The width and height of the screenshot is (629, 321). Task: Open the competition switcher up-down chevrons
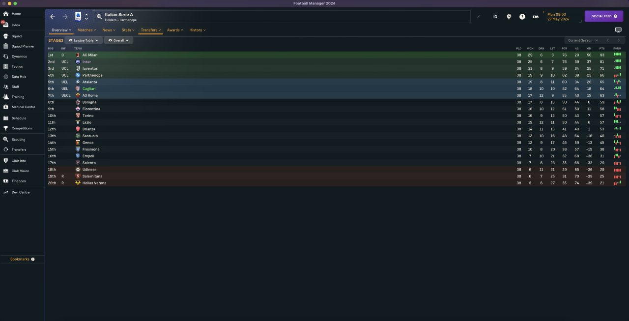coord(86,17)
